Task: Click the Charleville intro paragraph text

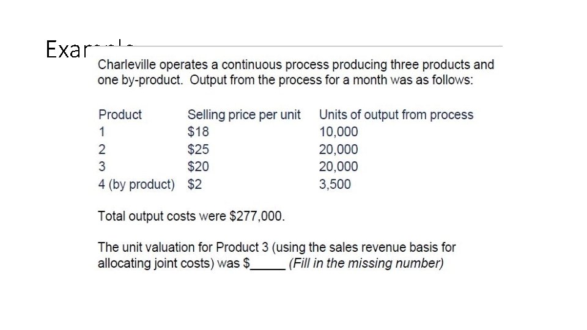Action: coord(296,73)
